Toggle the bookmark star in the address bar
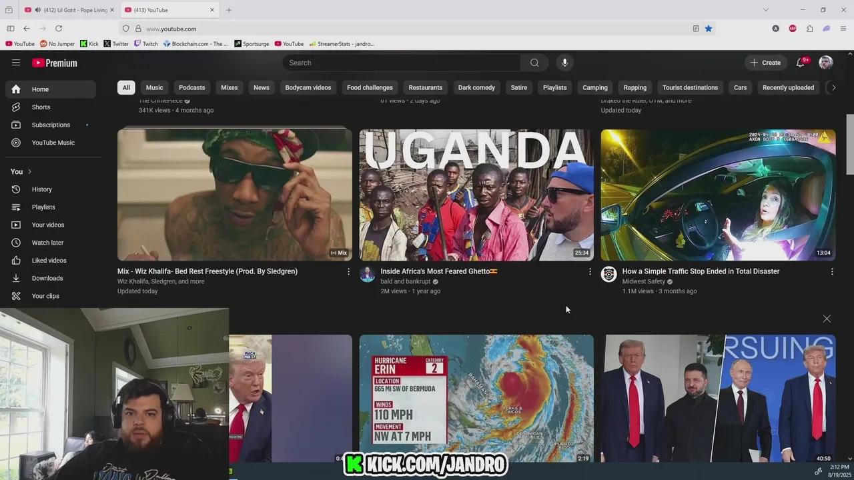 (709, 29)
